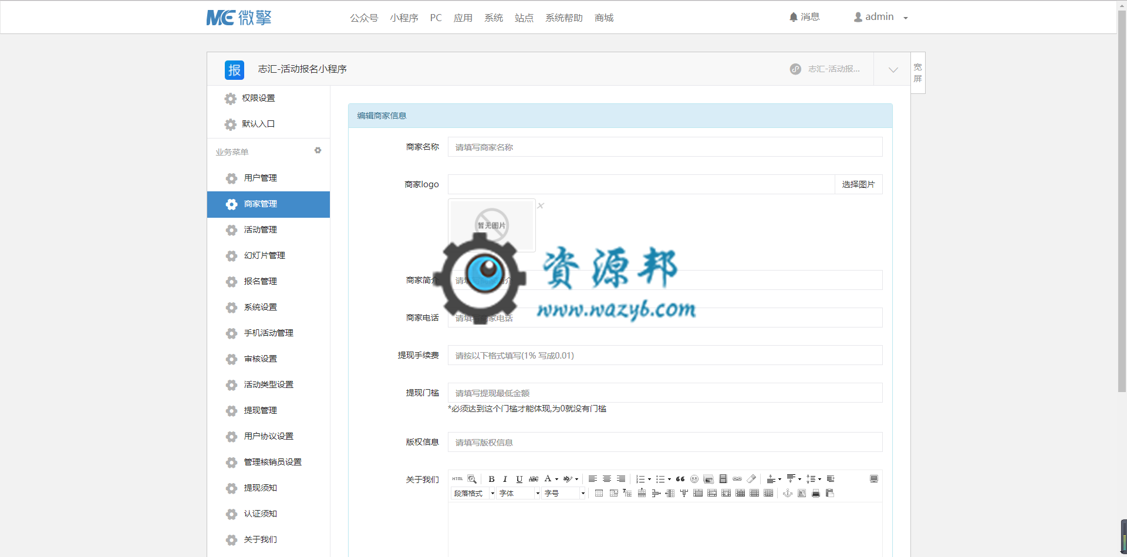Insert image via editor toolbar
The image size is (1127, 557).
[708, 479]
